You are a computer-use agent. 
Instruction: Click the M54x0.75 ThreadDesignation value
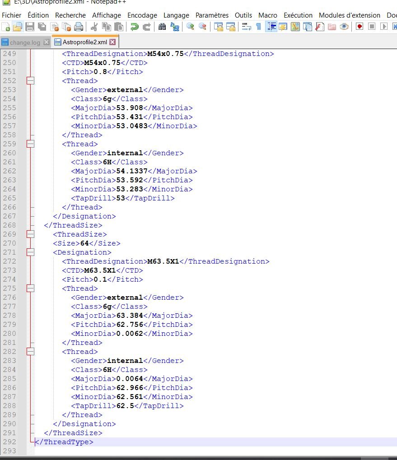[165, 54]
